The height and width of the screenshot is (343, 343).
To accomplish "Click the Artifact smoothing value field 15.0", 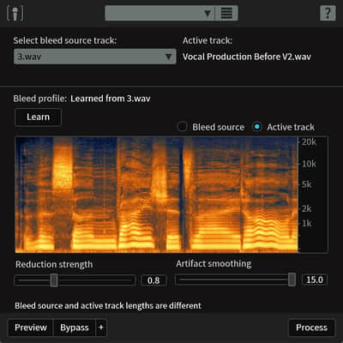I will [315, 280].
